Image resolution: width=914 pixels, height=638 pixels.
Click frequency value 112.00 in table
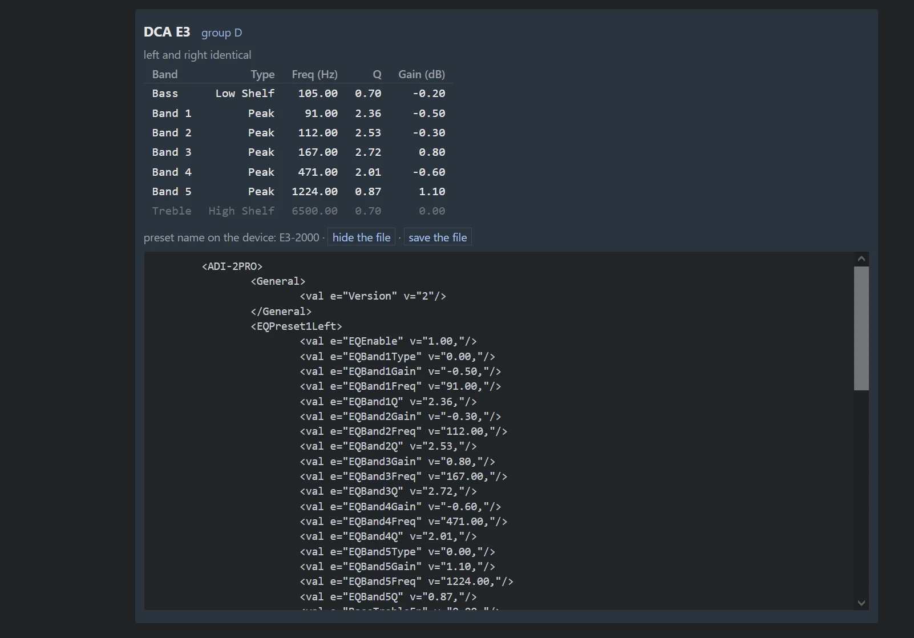pyautogui.click(x=318, y=133)
